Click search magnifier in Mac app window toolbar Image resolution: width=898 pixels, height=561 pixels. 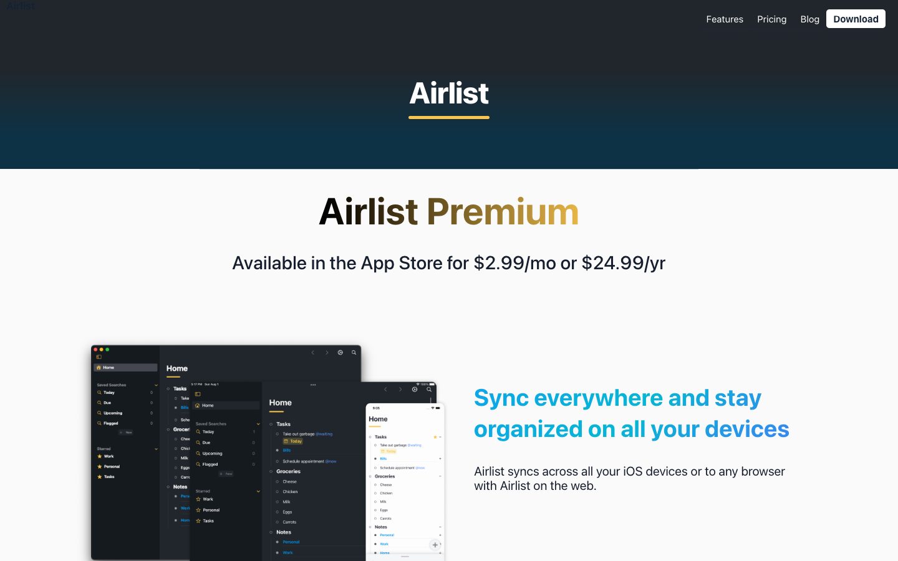354,353
